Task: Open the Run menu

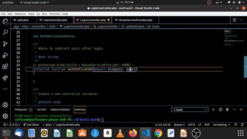Action: (44, 14)
